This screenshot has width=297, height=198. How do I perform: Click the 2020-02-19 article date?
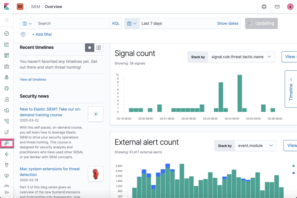[x=29, y=180]
